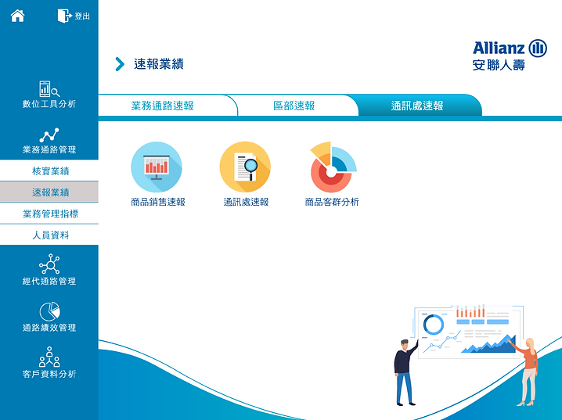The height and width of the screenshot is (420, 562).
Task: Select 速報業績 submenu item
Action: pyautogui.click(x=51, y=192)
